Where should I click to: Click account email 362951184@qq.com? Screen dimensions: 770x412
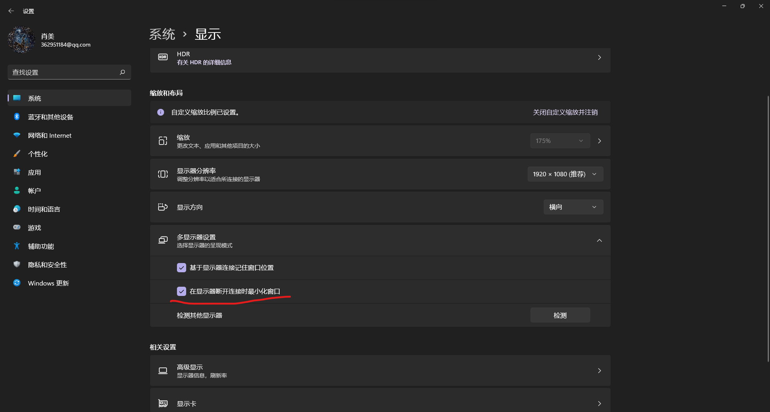(x=66, y=45)
